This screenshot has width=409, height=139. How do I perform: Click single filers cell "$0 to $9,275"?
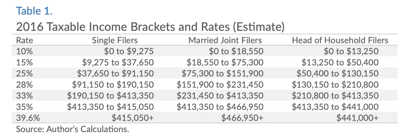pyautogui.click(x=129, y=51)
